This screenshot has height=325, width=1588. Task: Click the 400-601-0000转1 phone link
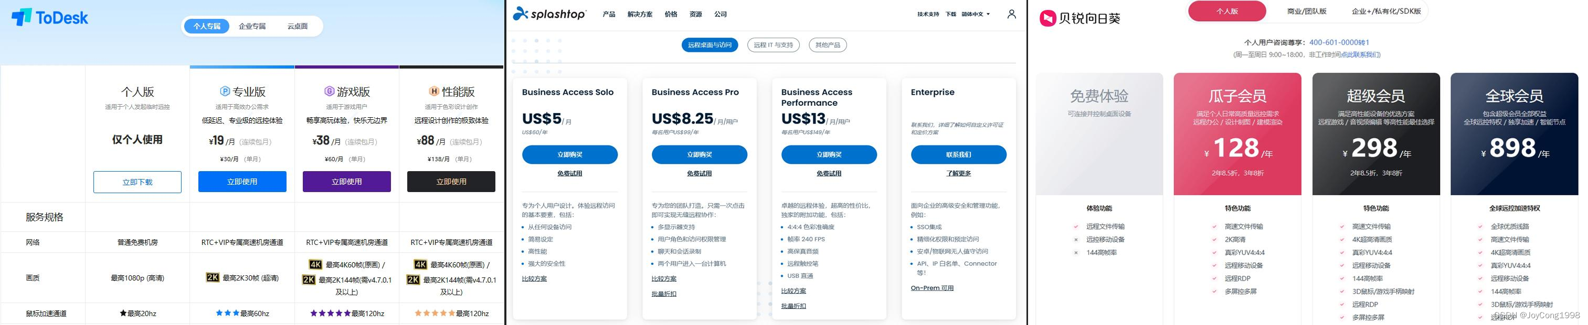tap(1339, 42)
